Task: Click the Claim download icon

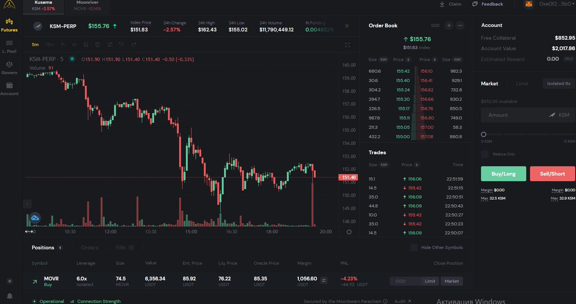Action: (x=442, y=4)
